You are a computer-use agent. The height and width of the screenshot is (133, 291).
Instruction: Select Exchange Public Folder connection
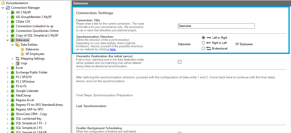tap(32, 72)
